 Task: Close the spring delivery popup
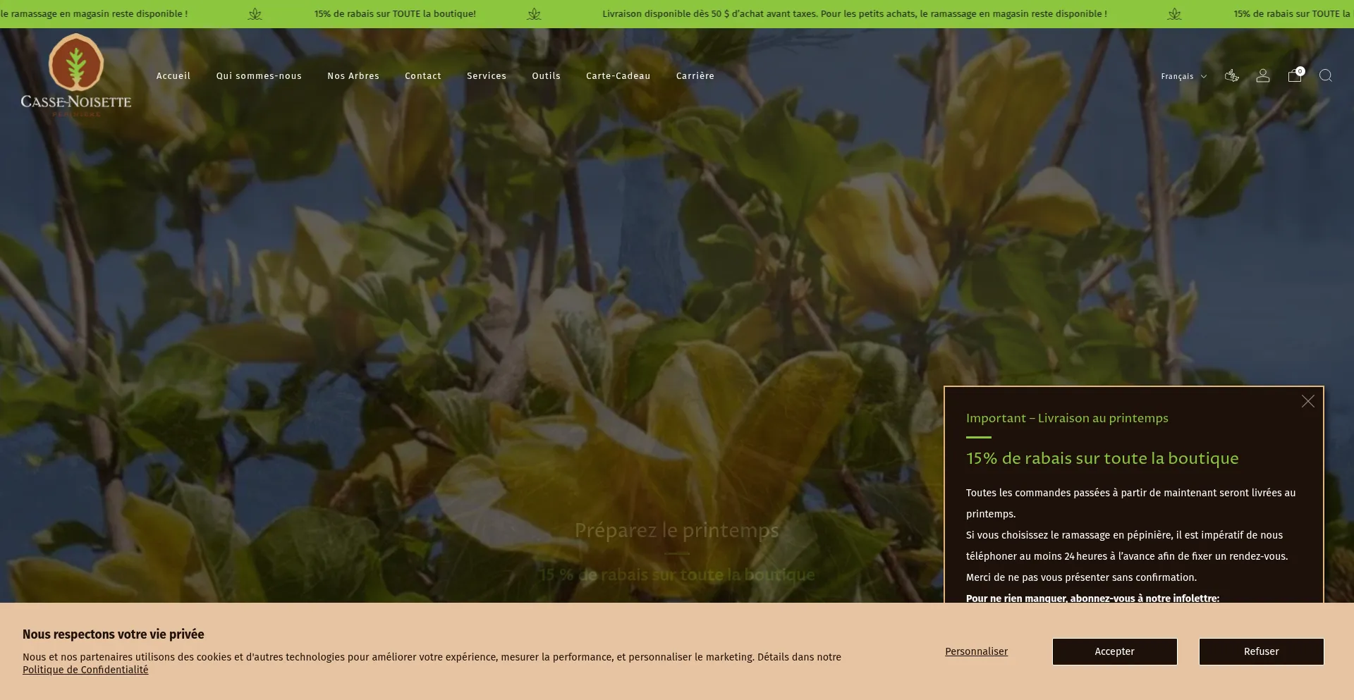click(x=1308, y=401)
